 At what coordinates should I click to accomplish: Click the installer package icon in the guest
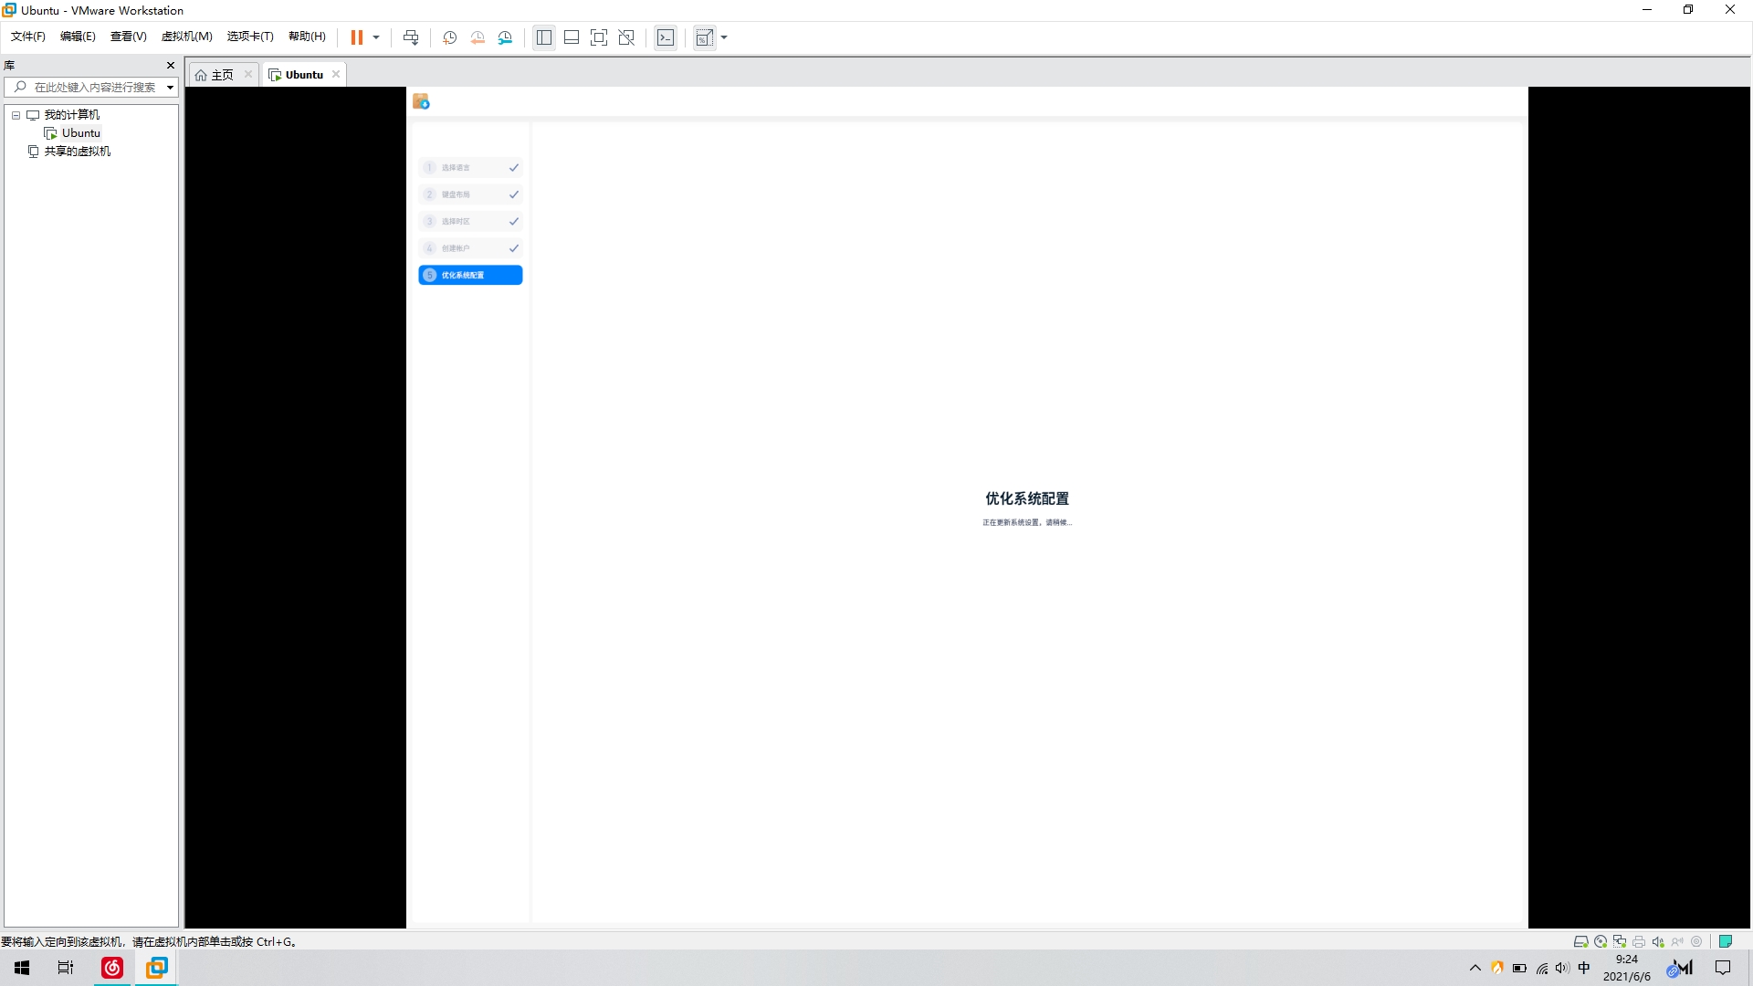421,101
